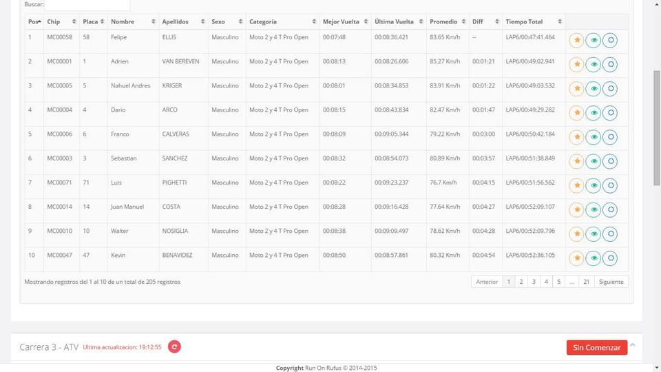Click the Sin Comenzar red button
This screenshot has height=372, width=661.
pyautogui.click(x=597, y=347)
